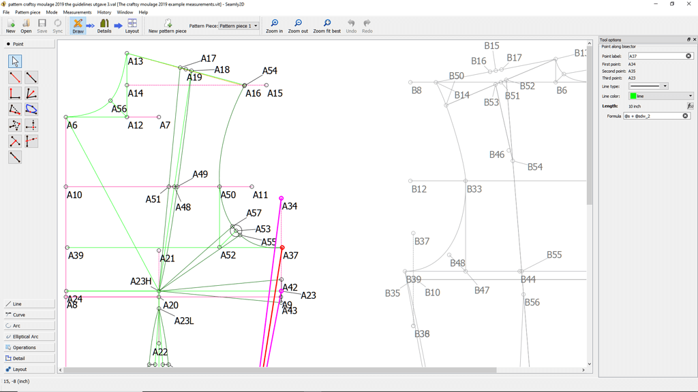Open the Line type dropdown
This screenshot has height=392, width=698.
pos(665,86)
